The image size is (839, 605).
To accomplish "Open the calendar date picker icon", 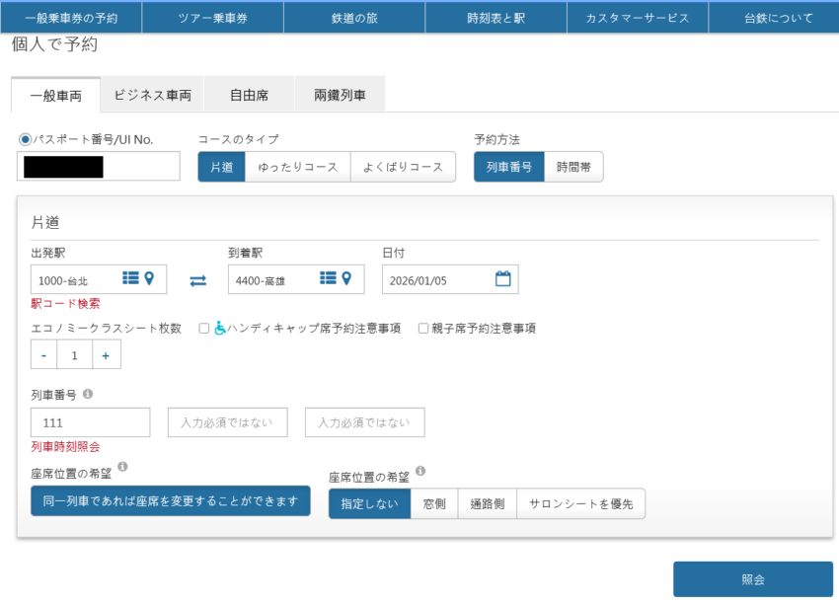I will tap(502, 279).
